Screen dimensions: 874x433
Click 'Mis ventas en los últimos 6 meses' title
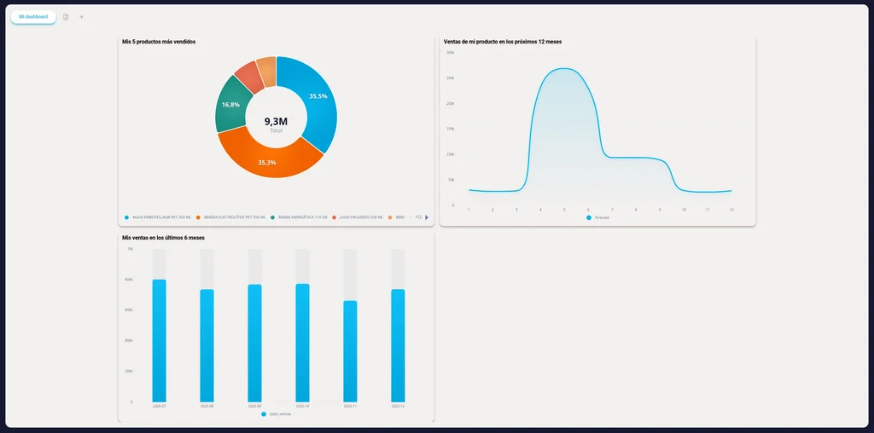point(163,238)
